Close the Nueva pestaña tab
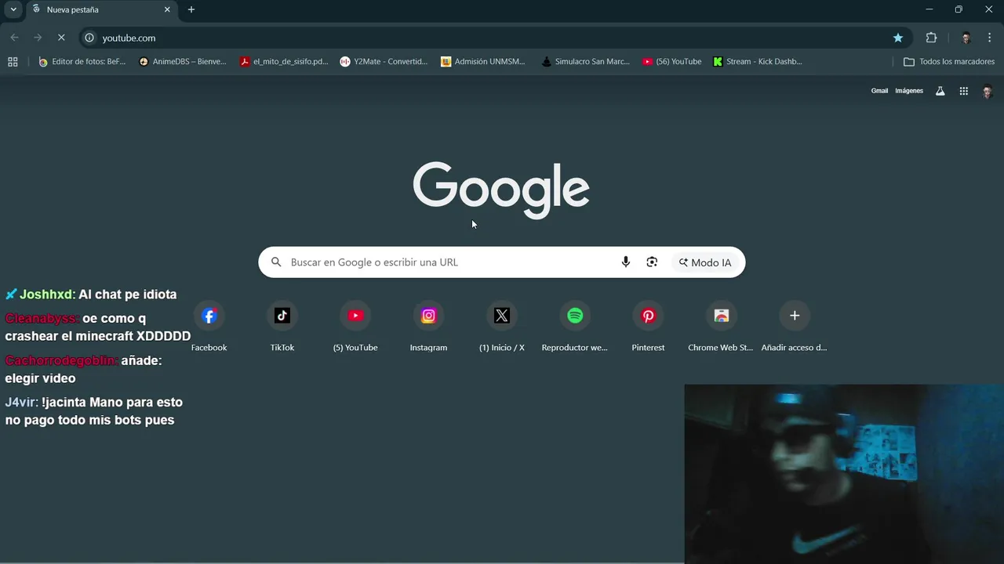Image resolution: width=1004 pixels, height=564 pixels. [167, 9]
